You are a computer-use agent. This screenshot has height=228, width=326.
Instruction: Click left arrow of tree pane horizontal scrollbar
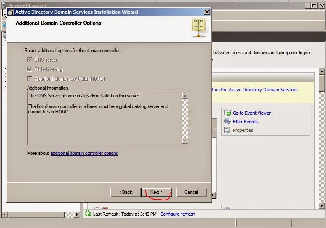point(5,214)
